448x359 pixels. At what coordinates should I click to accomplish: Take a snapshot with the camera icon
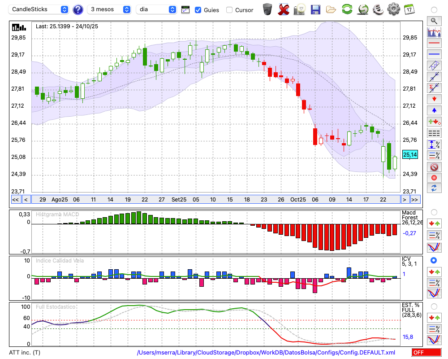pyautogui.click(x=299, y=9)
